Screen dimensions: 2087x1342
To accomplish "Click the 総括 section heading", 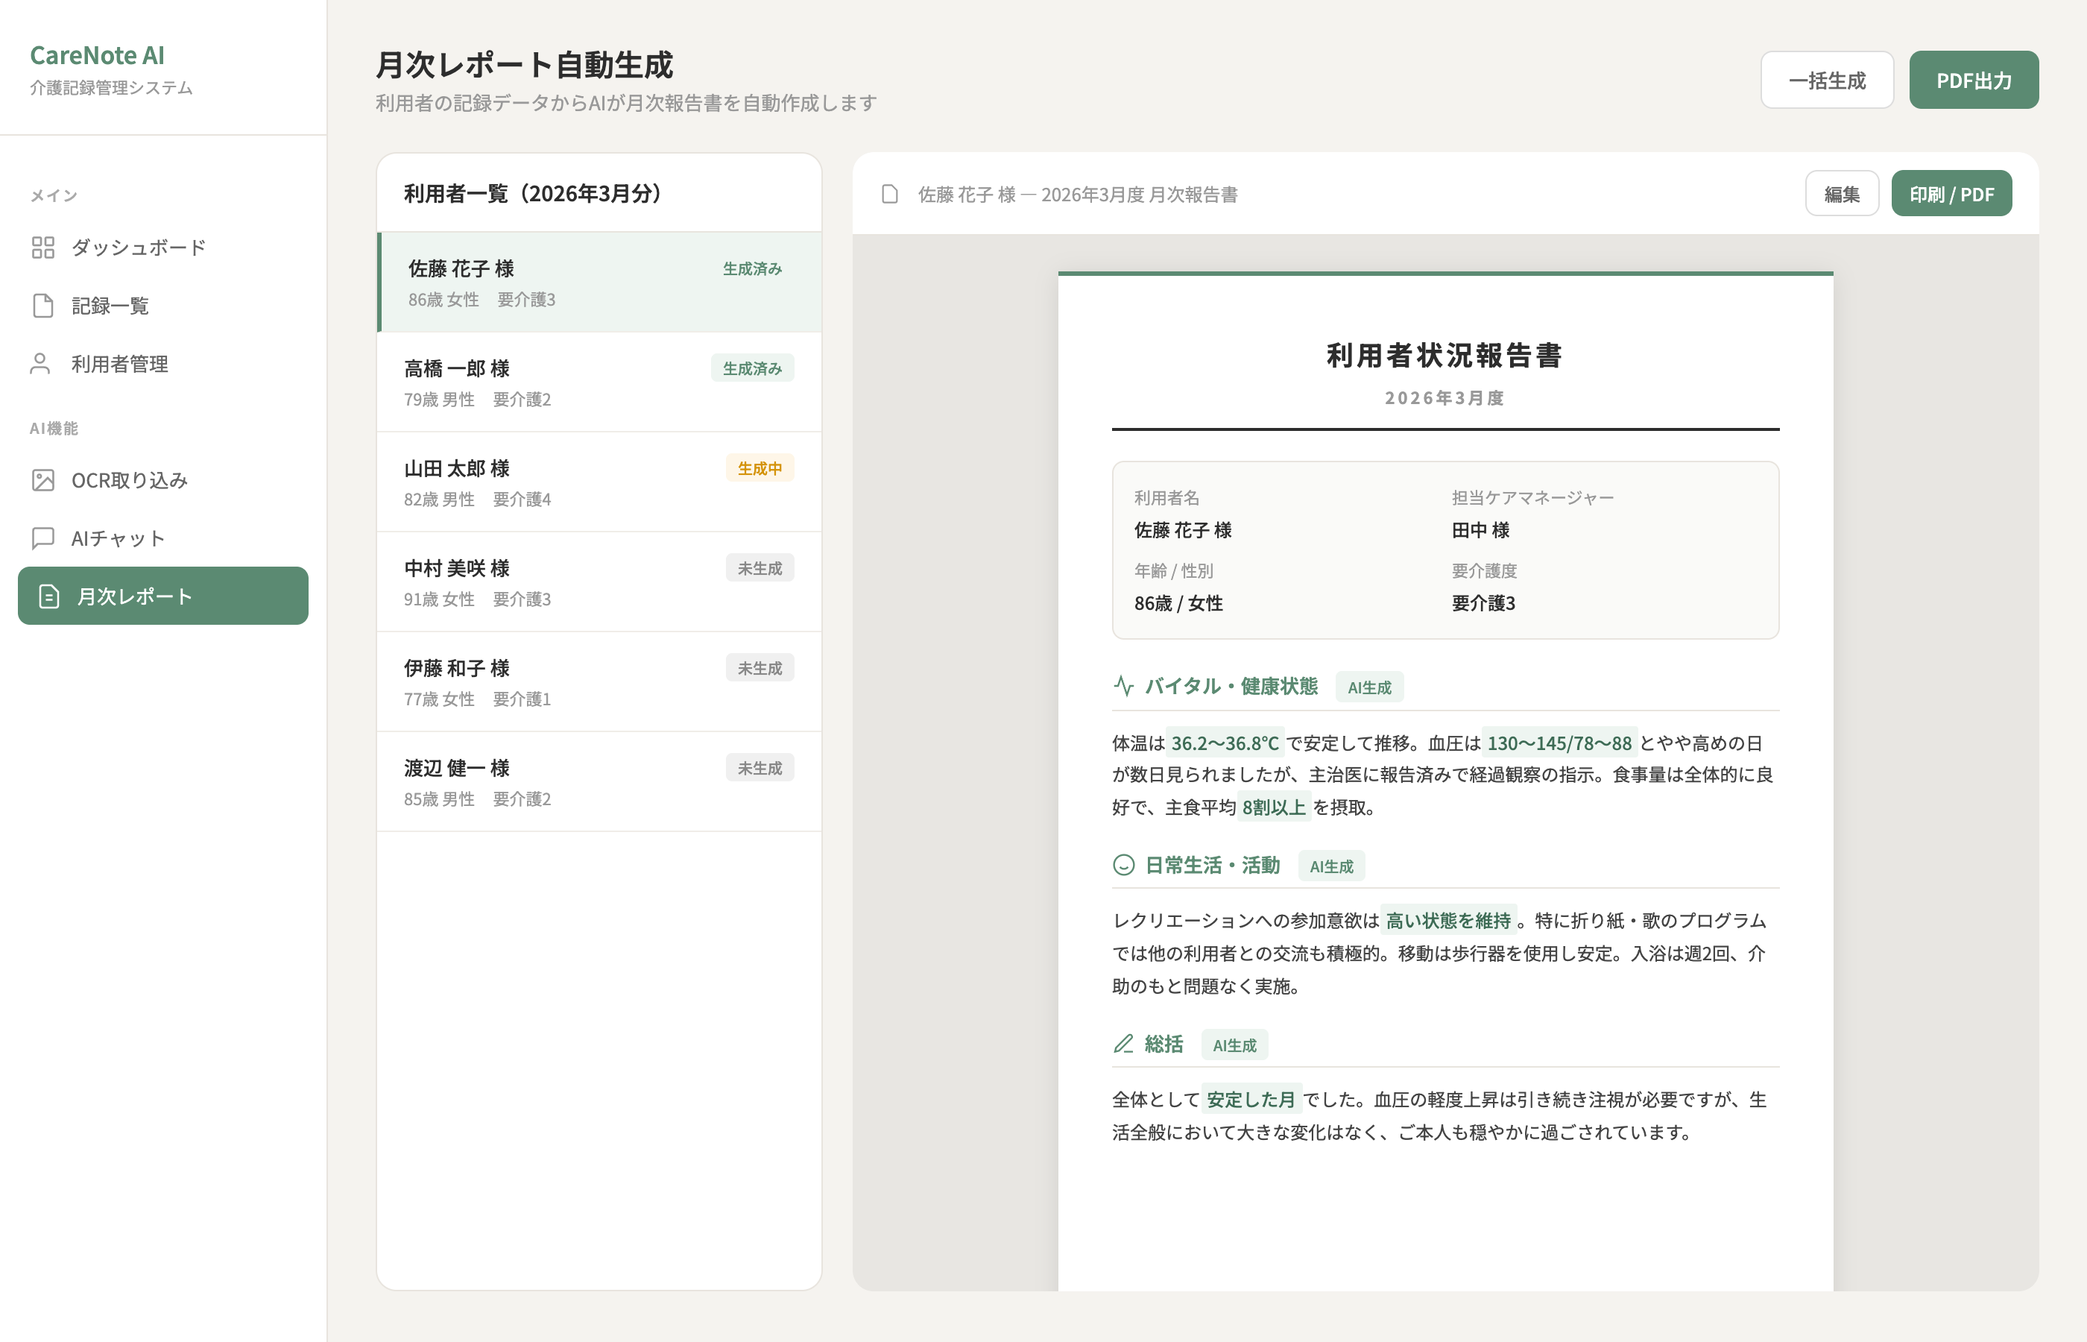I will tap(1164, 1043).
